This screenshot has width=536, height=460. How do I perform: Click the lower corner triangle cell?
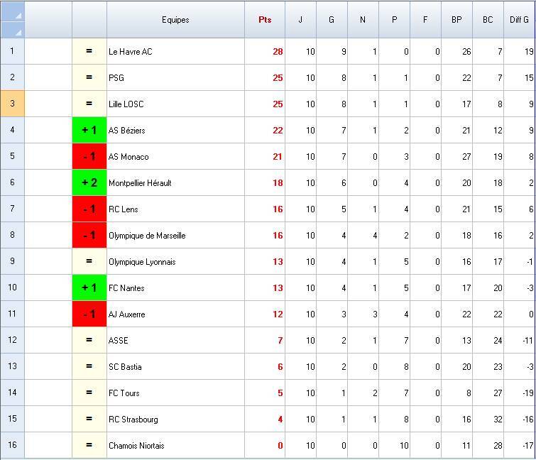coord(13,30)
